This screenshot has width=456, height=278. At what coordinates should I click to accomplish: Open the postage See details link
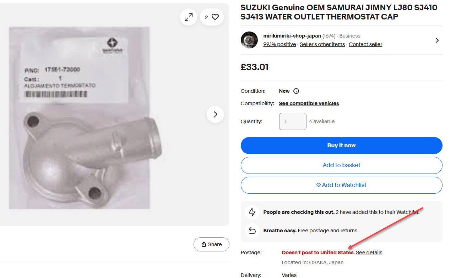pos(369,253)
